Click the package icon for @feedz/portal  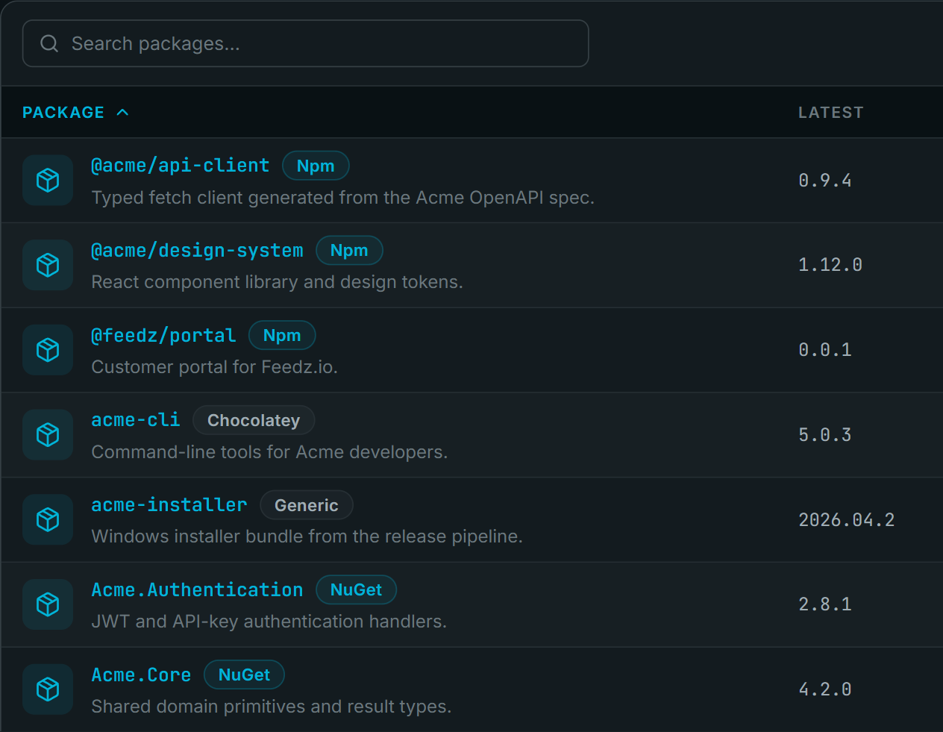click(48, 350)
